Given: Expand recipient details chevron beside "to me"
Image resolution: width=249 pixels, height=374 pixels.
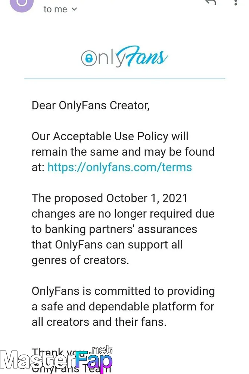Looking at the screenshot, I should [75, 9].
